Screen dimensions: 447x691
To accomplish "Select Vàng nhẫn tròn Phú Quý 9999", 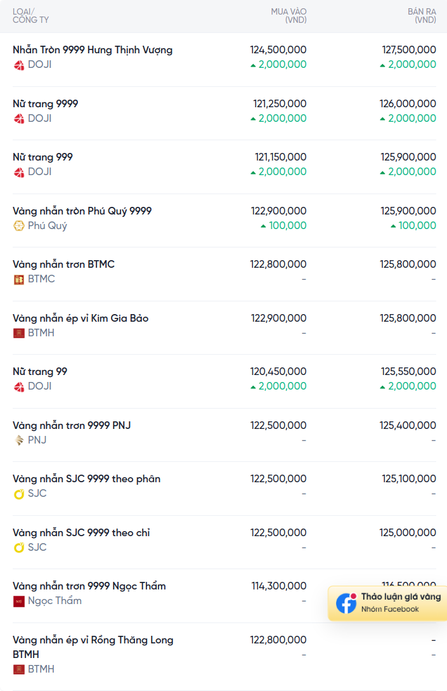I will [x=82, y=211].
